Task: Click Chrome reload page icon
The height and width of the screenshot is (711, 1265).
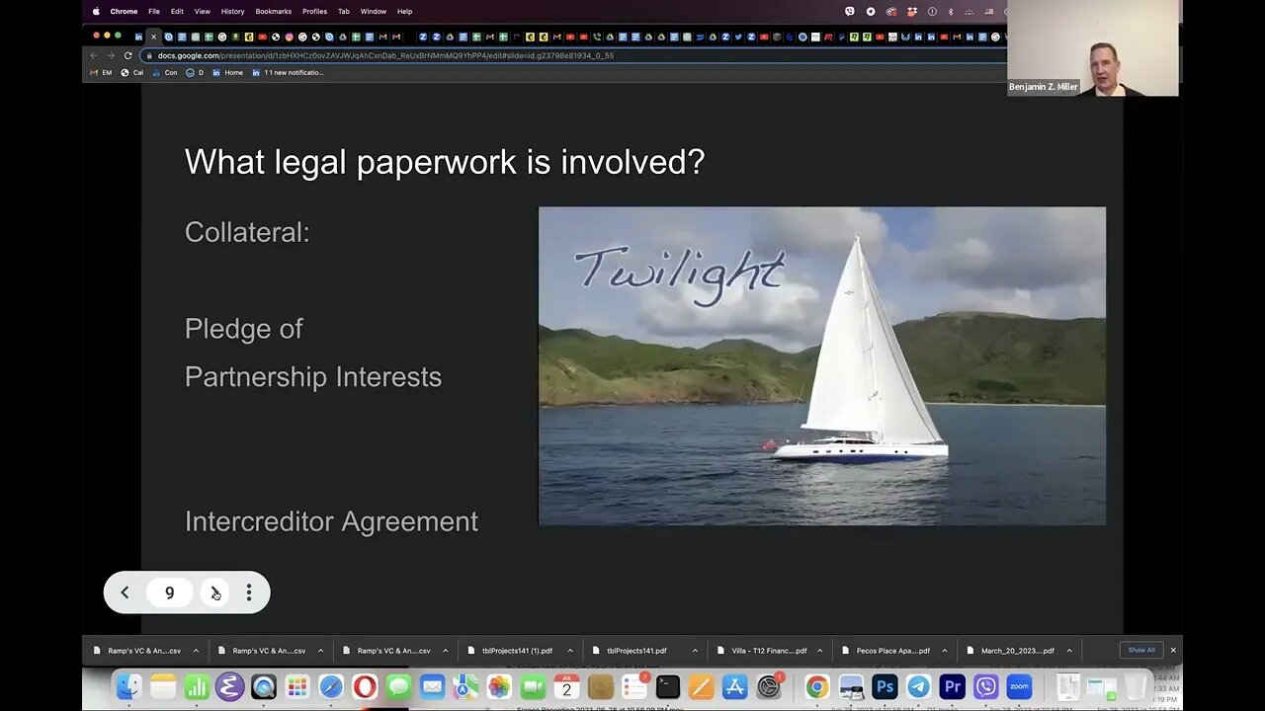Action: [127, 55]
